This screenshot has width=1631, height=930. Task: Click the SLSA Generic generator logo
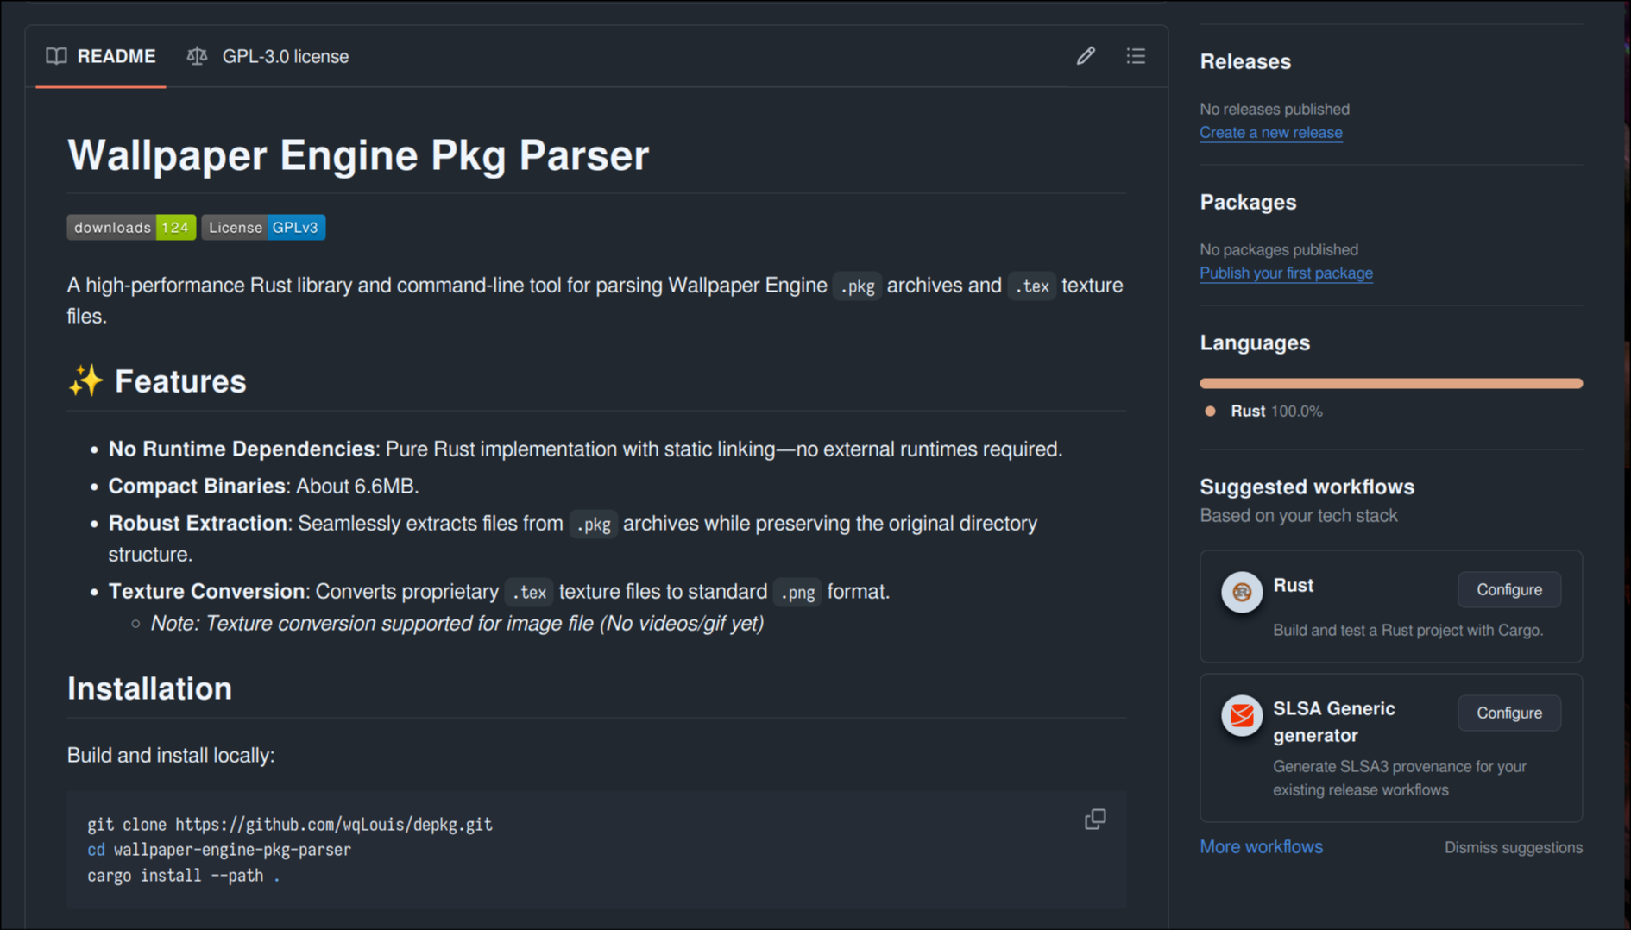[1242, 715]
